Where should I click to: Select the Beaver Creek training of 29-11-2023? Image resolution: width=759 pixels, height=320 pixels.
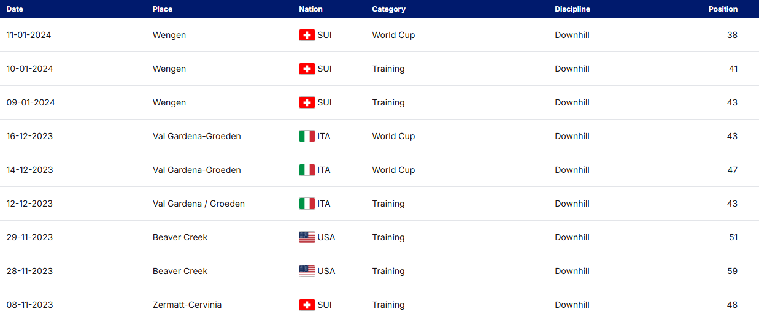coord(180,238)
